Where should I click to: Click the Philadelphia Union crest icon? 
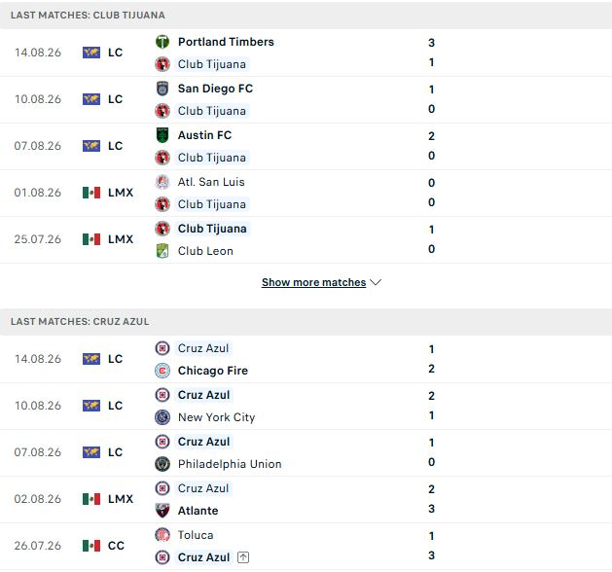pyautogui.click(x=162, y=464)
